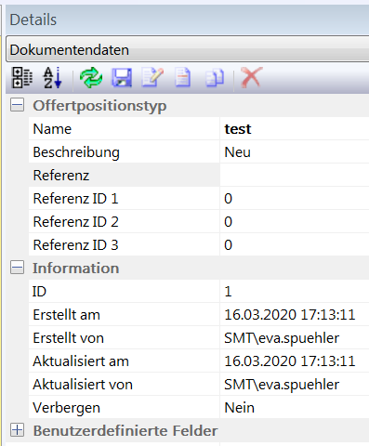Select the Name value field 'test'
369x446 pixels.
(x=295, y=128)
